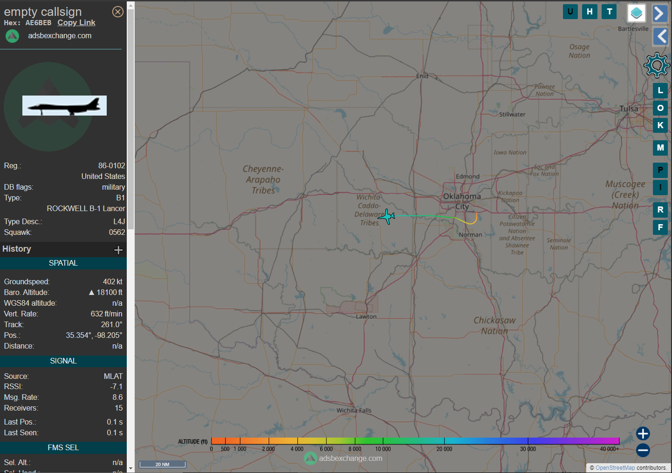Toggle the L map button
This screenshot has width=672, height=473.
(x=660, y=90)
